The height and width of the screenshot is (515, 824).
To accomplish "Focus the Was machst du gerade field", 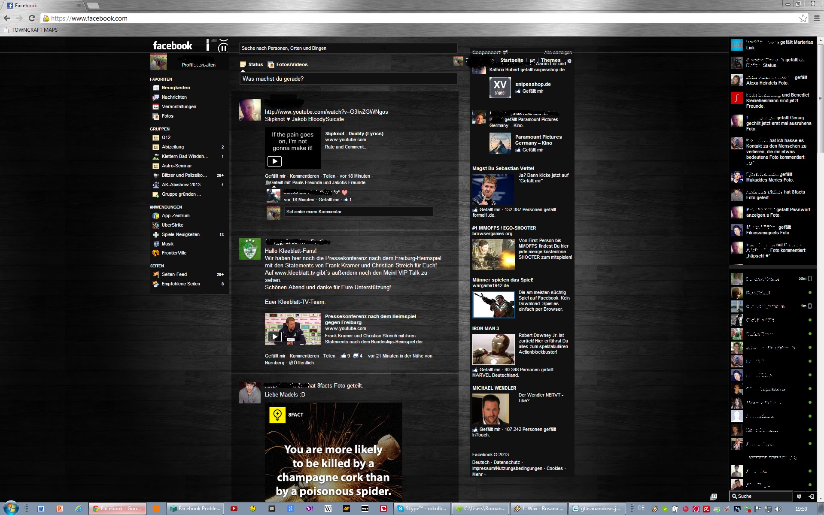I will 348,79.
